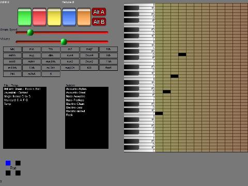248x186 pixels.
Task: Pick the dim chord button
Action: (x=51, y=55)
